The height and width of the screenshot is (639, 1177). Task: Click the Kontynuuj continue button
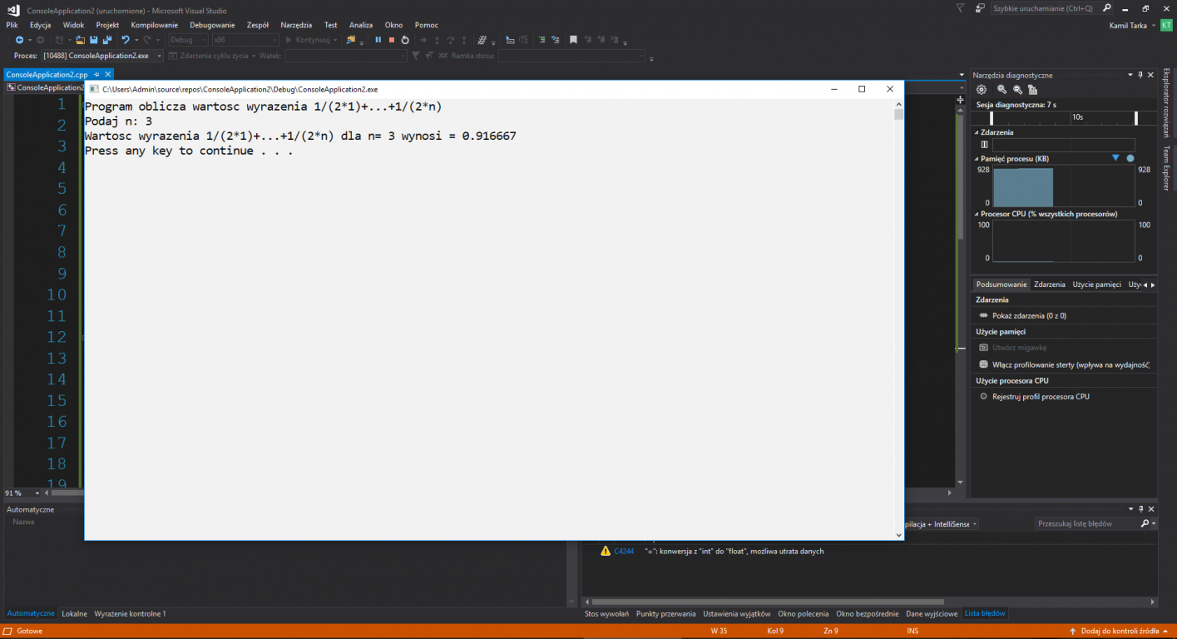(x=312, y=40)
